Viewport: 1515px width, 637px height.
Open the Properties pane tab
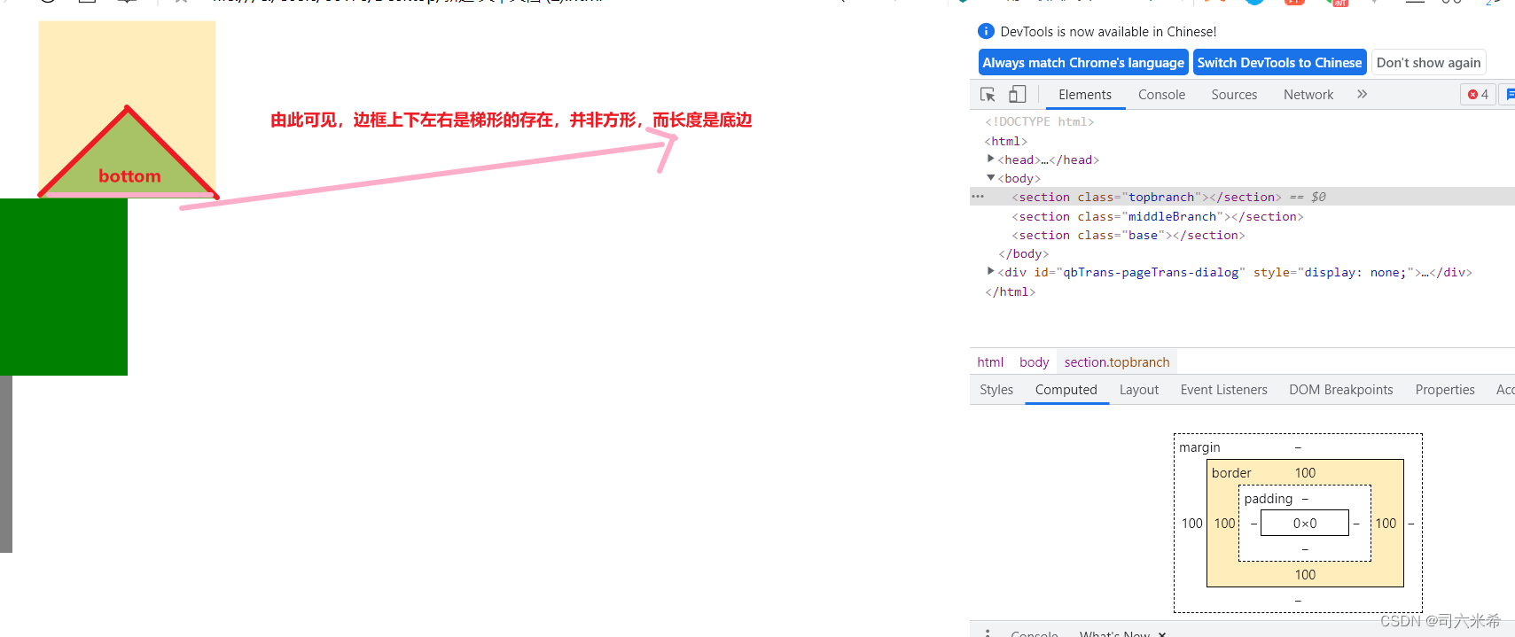click(1444, 390)
